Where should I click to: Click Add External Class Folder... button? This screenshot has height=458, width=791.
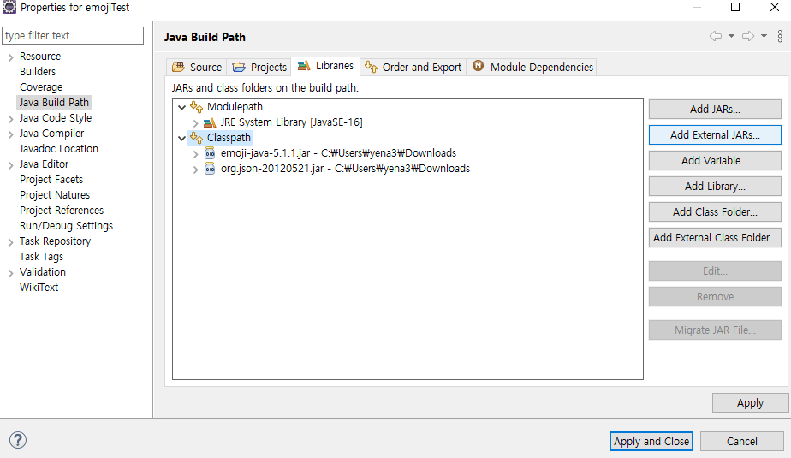[715, 238]
